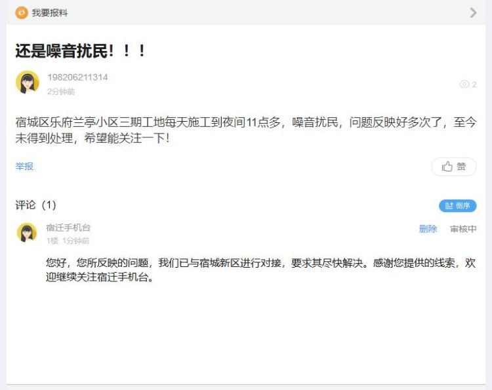Select commenter name 宿迁手机台
Screen dimensions: 492x390
(68, 228)
